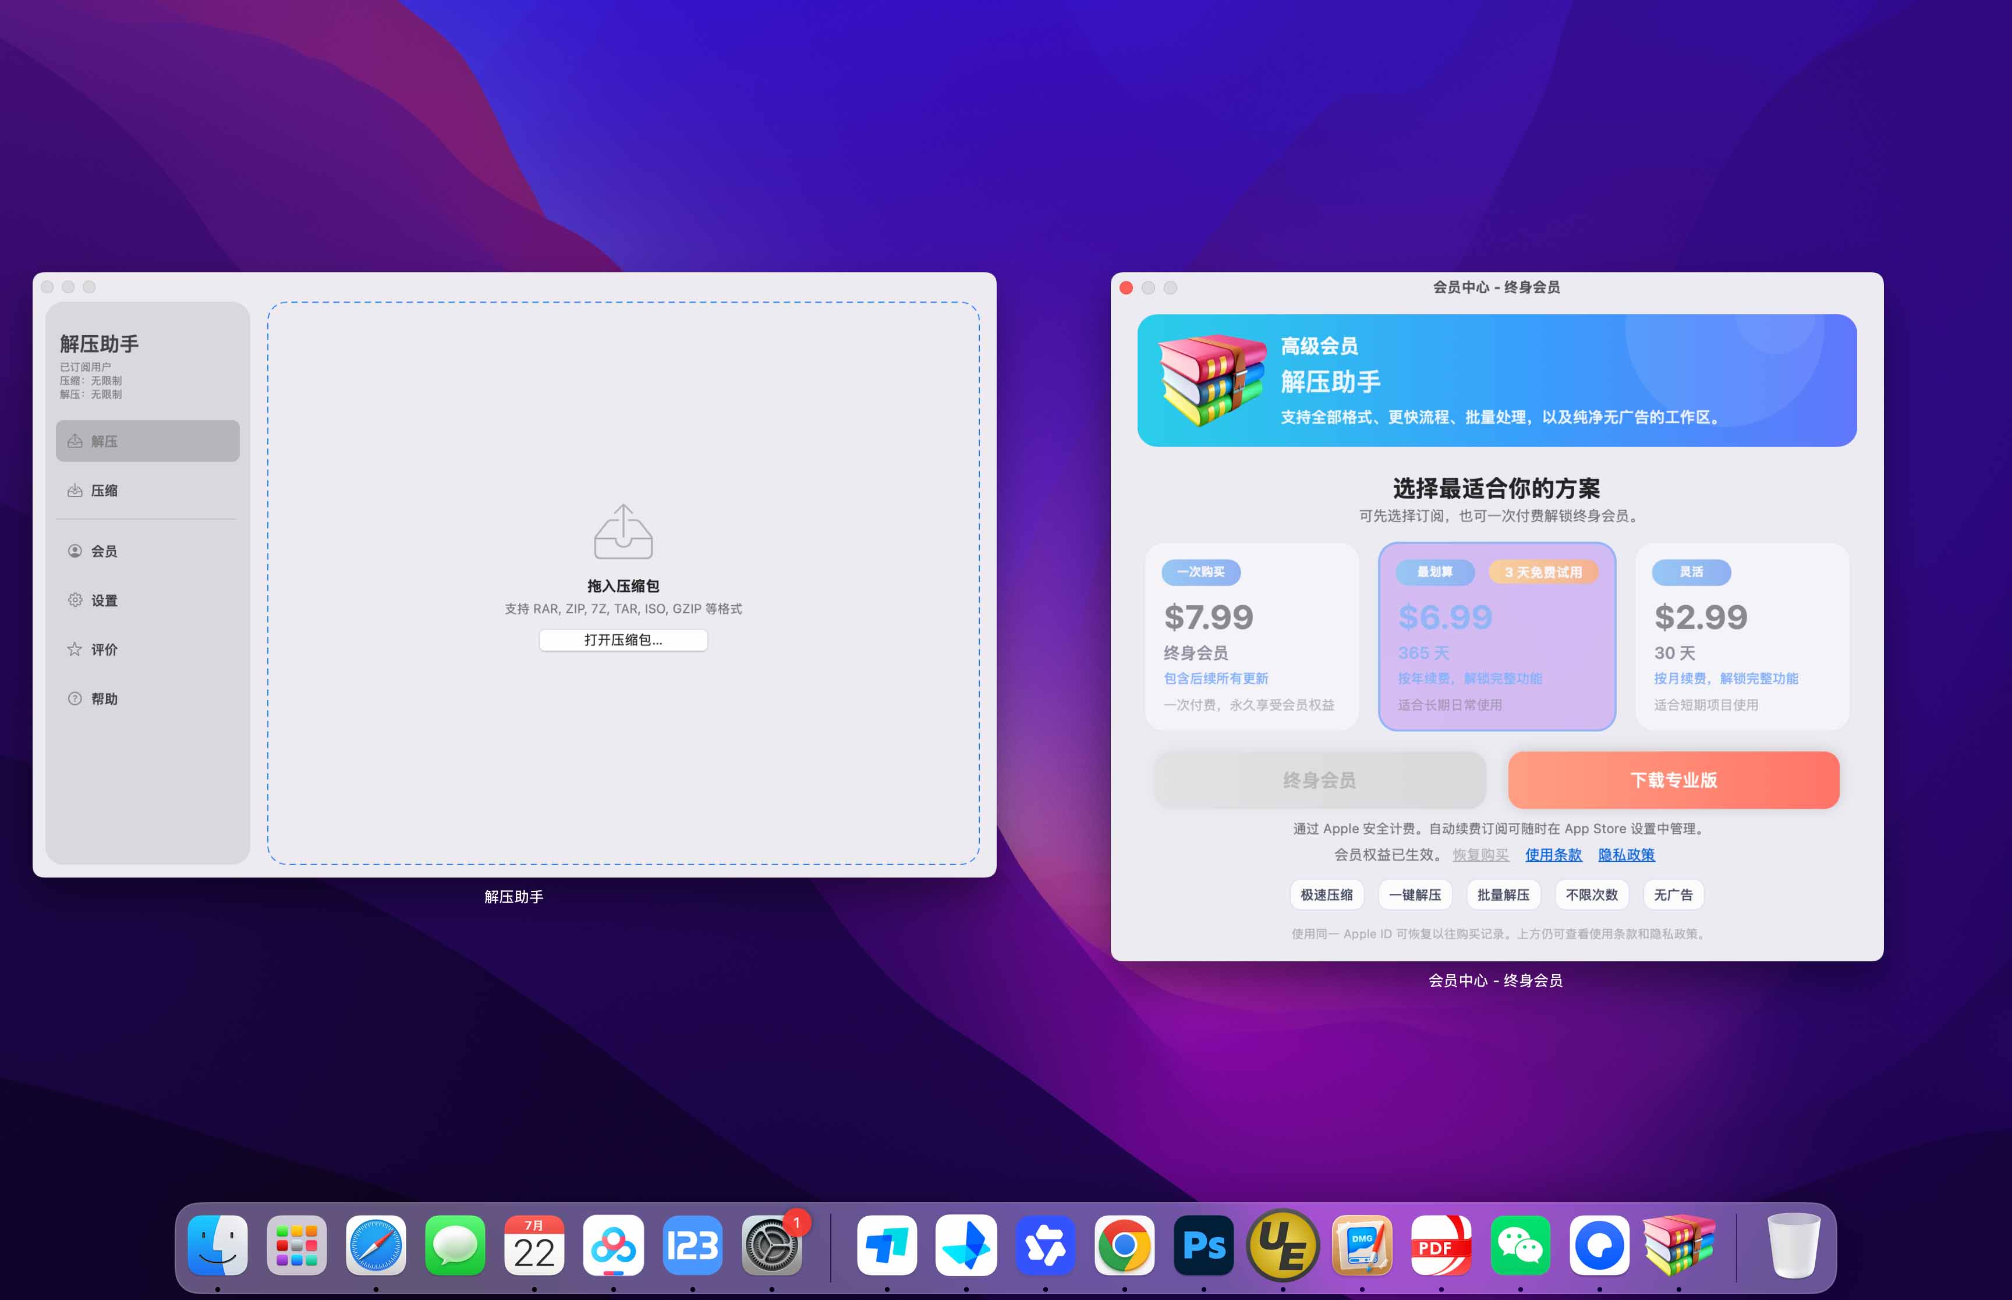Open 设置 from the sidebar

click(148, 600)
